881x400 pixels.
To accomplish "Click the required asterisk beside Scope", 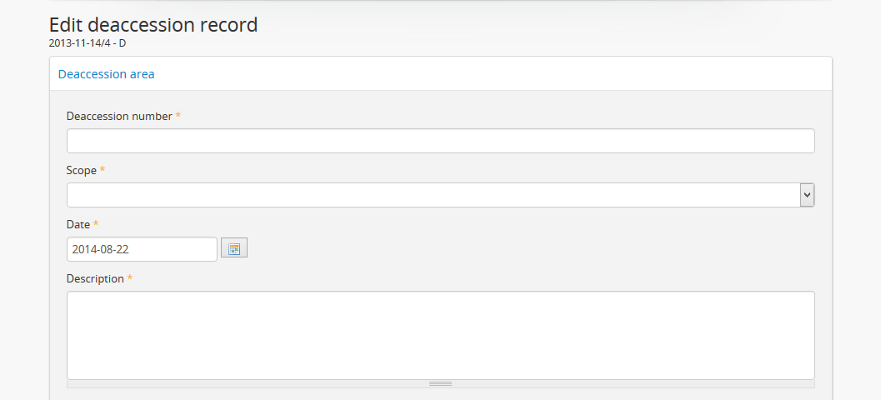I will tap(103, 170).
